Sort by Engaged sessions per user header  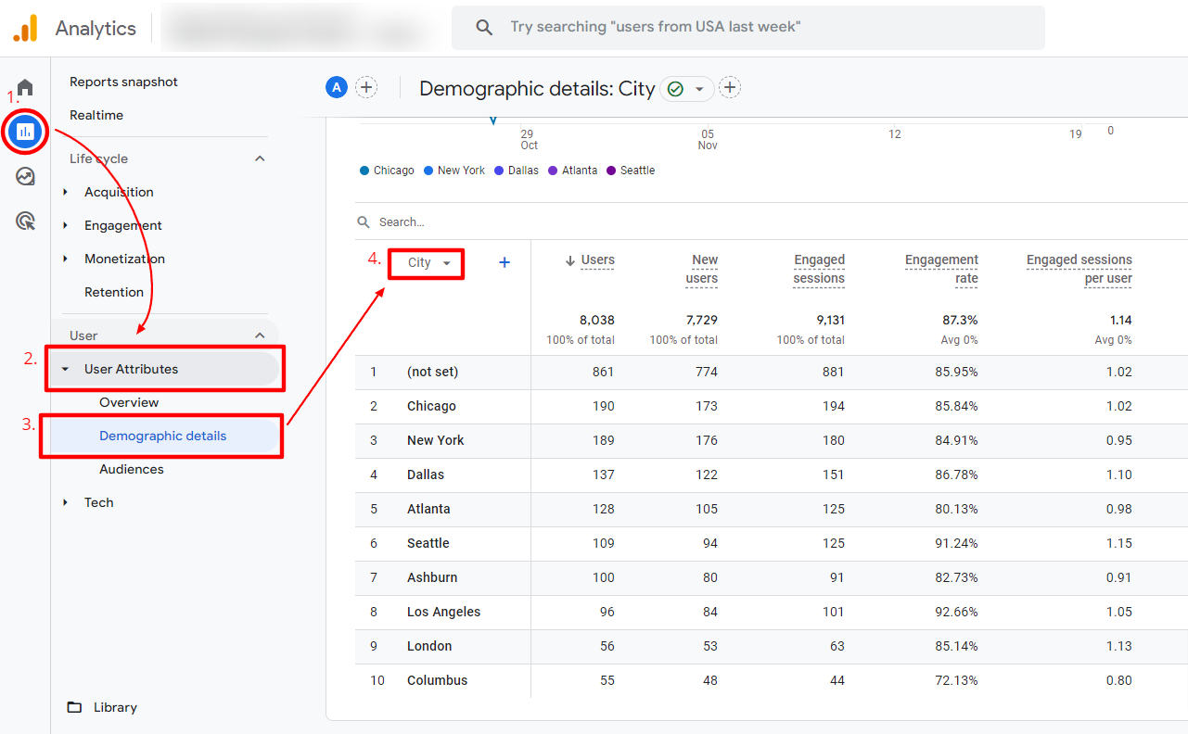click(x=1079, y=269)
